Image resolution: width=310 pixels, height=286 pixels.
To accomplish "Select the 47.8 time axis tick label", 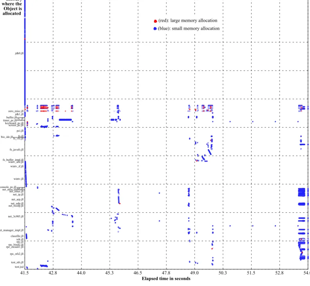I will coord(166,273).
